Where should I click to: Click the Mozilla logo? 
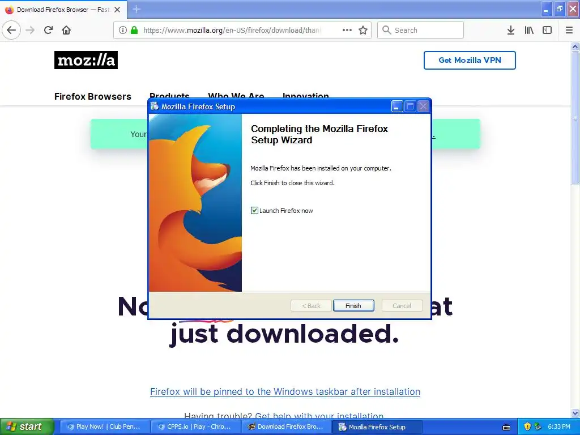[x=86, y=60]
